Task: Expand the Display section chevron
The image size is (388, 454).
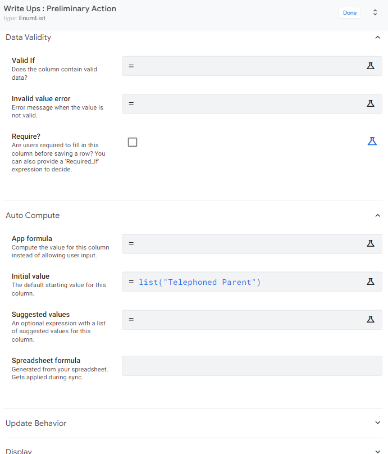Action: coord(377,451)
